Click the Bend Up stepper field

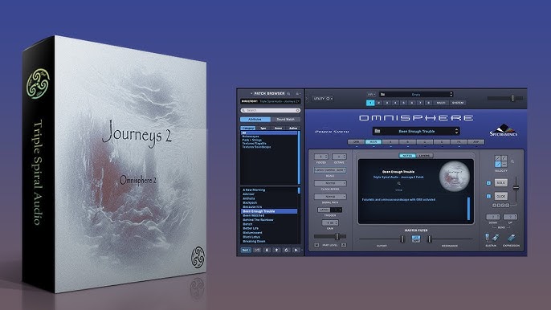tap(510, 217)
